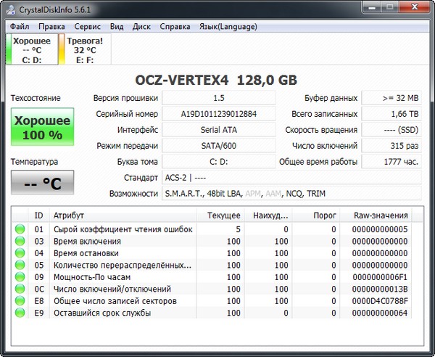Click status icon for Время остановки attribute
This screenshot has height=357, width=435.
20,253
